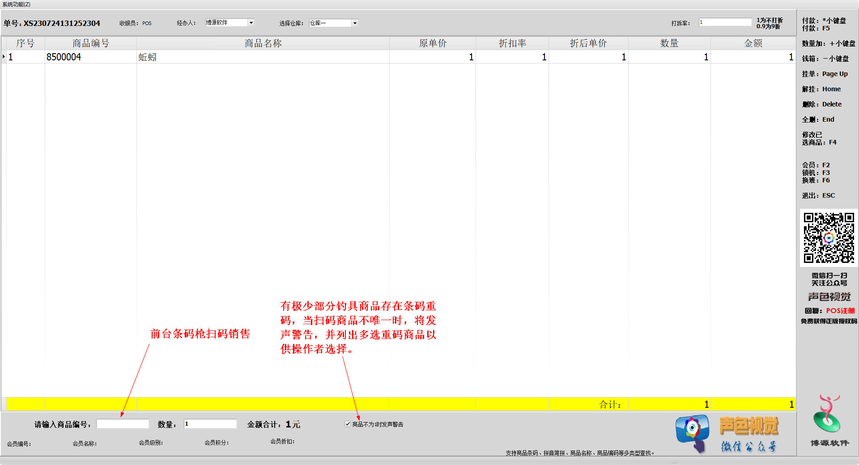
Task: Toggle the 商品不为1时发声警告 checkbox
Action: click(x=348, y=424)
